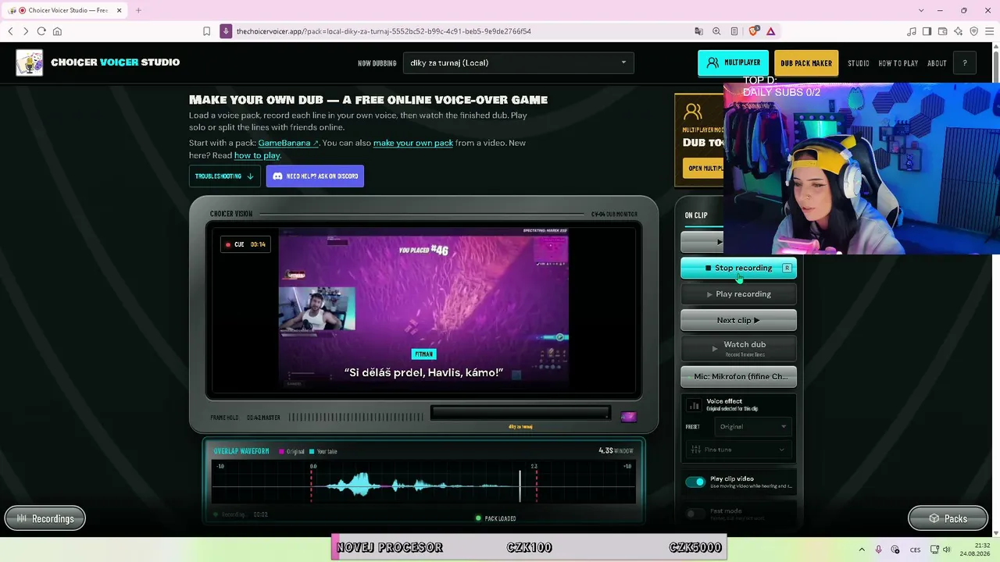
Task: Open the Recordings panel button
Action: [x=45, y=518]
